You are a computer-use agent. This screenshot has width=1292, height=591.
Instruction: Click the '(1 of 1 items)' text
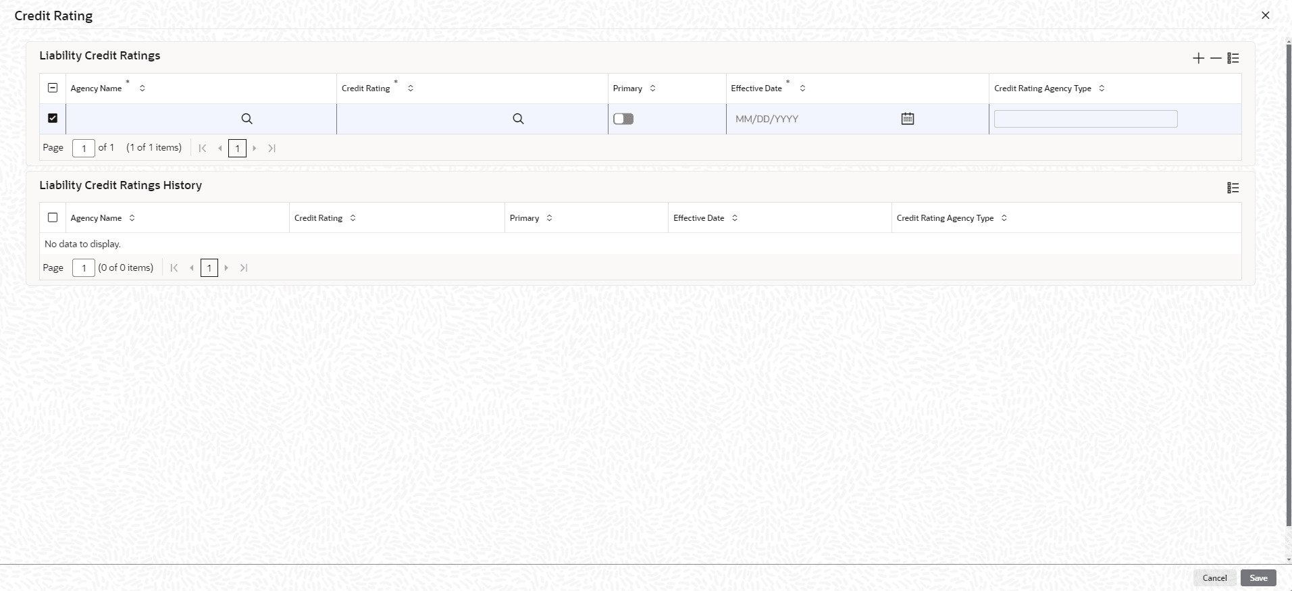coord(154,147)
